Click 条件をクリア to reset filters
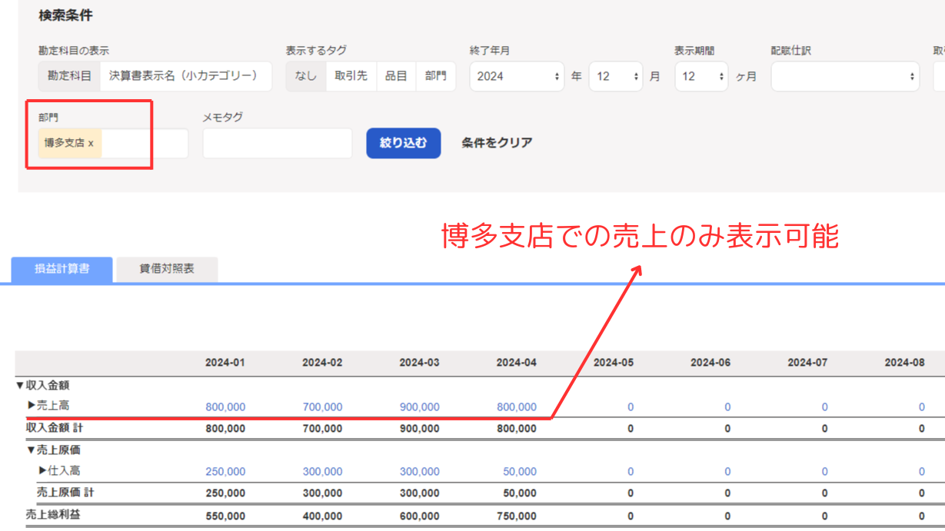Screen dimensions: 945x531 [497, 143]
